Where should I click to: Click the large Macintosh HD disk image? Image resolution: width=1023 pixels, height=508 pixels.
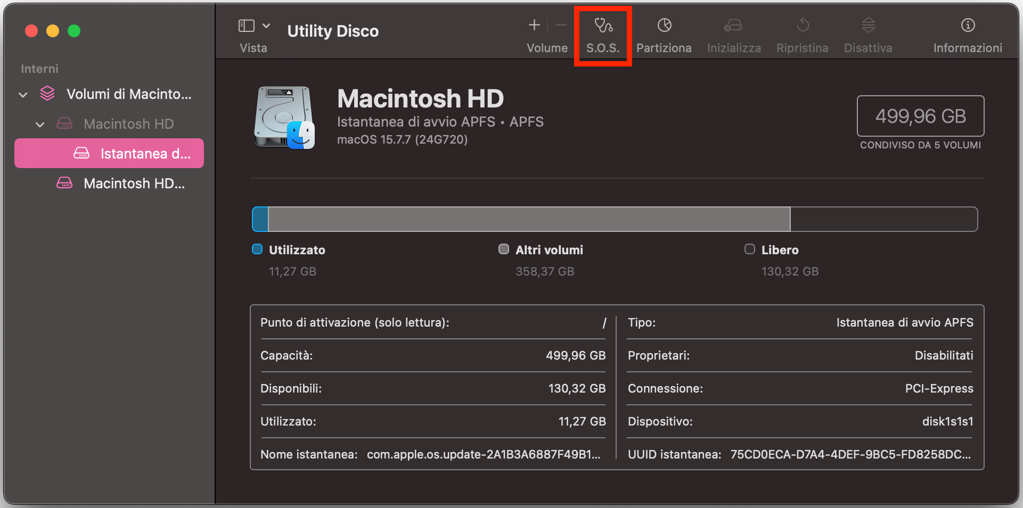click(284, 118)
